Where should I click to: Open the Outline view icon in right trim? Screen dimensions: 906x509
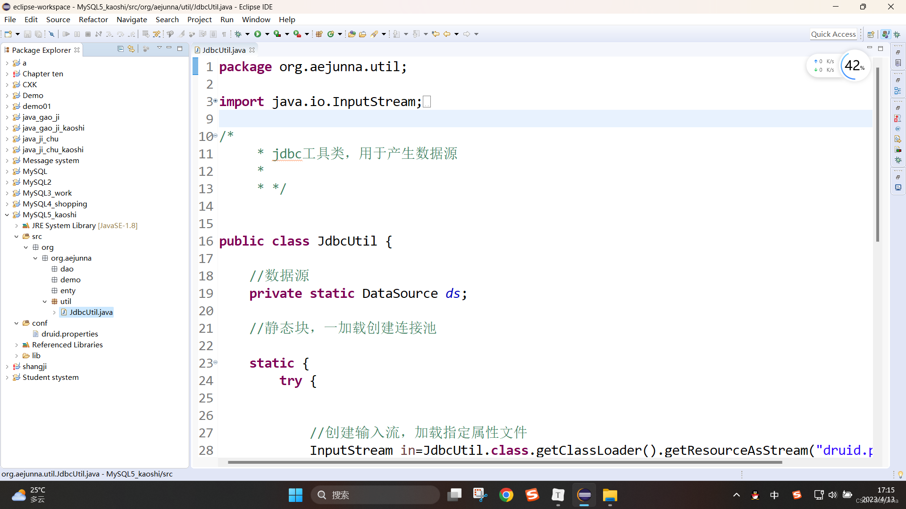click(x=898, y=90)
